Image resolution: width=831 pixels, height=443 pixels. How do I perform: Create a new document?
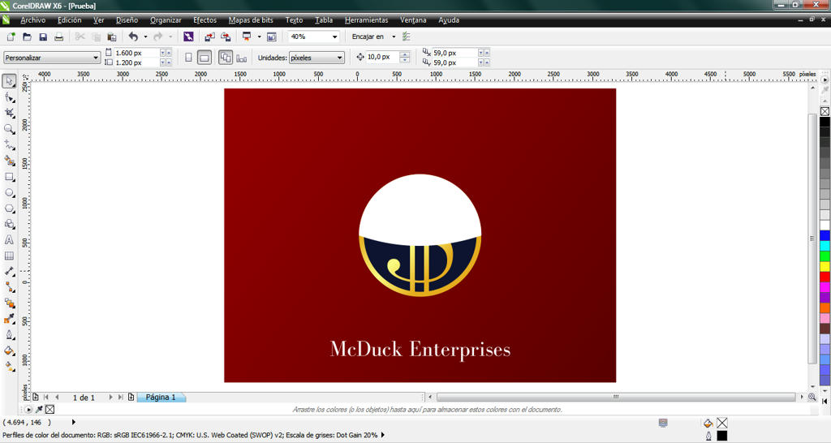coord(11,37)
